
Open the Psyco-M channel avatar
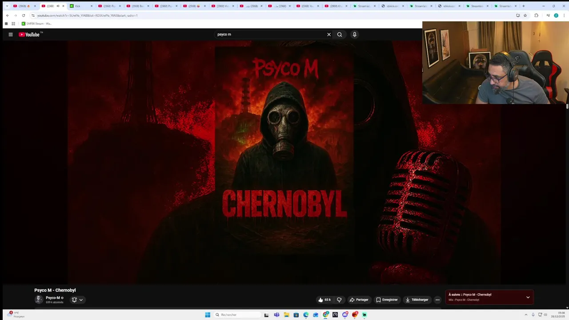coord(39,300)
